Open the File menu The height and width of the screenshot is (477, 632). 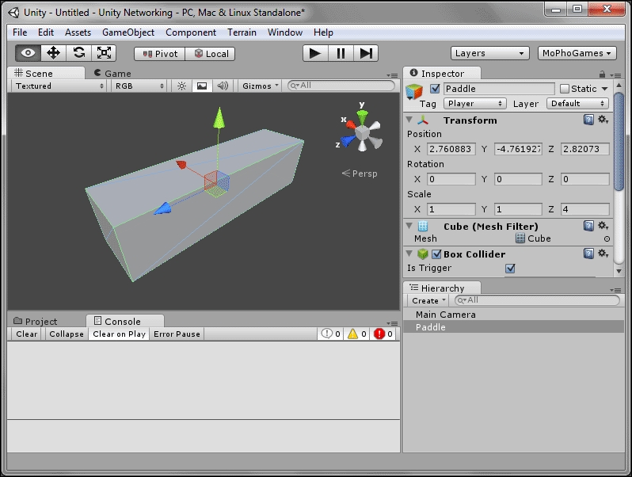tap(20, 32)
